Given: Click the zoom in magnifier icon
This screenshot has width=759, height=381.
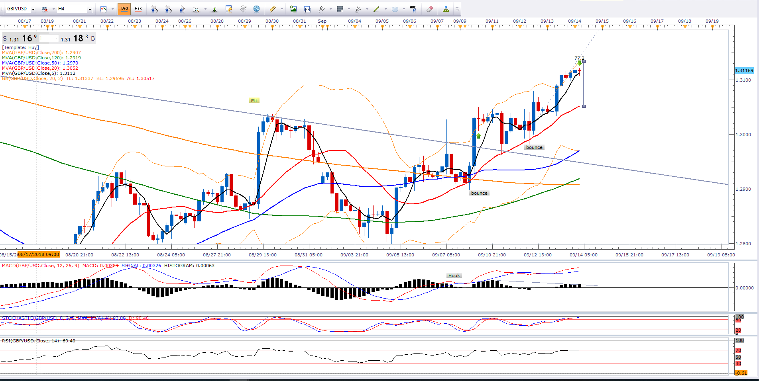Looking at the screenshot, I should click(154, 9).
